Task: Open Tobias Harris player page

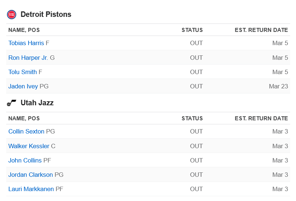Action: [x=26, y=43]
